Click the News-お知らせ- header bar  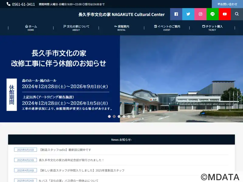point(122,140)
